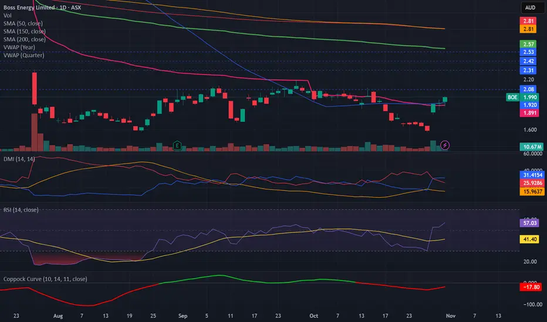Click the -17.80 Coppock value label
547x322 pixels.
(531, 287)
